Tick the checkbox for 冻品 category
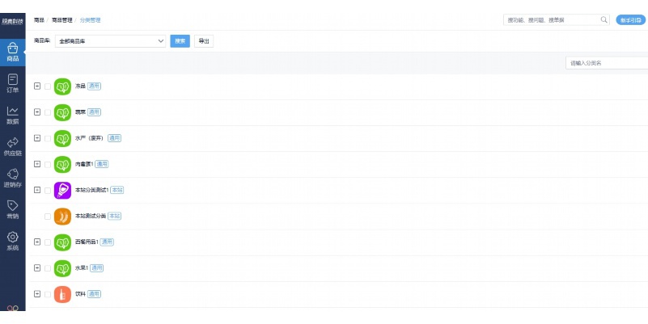The image size is (648, 324). pos(48,86)
